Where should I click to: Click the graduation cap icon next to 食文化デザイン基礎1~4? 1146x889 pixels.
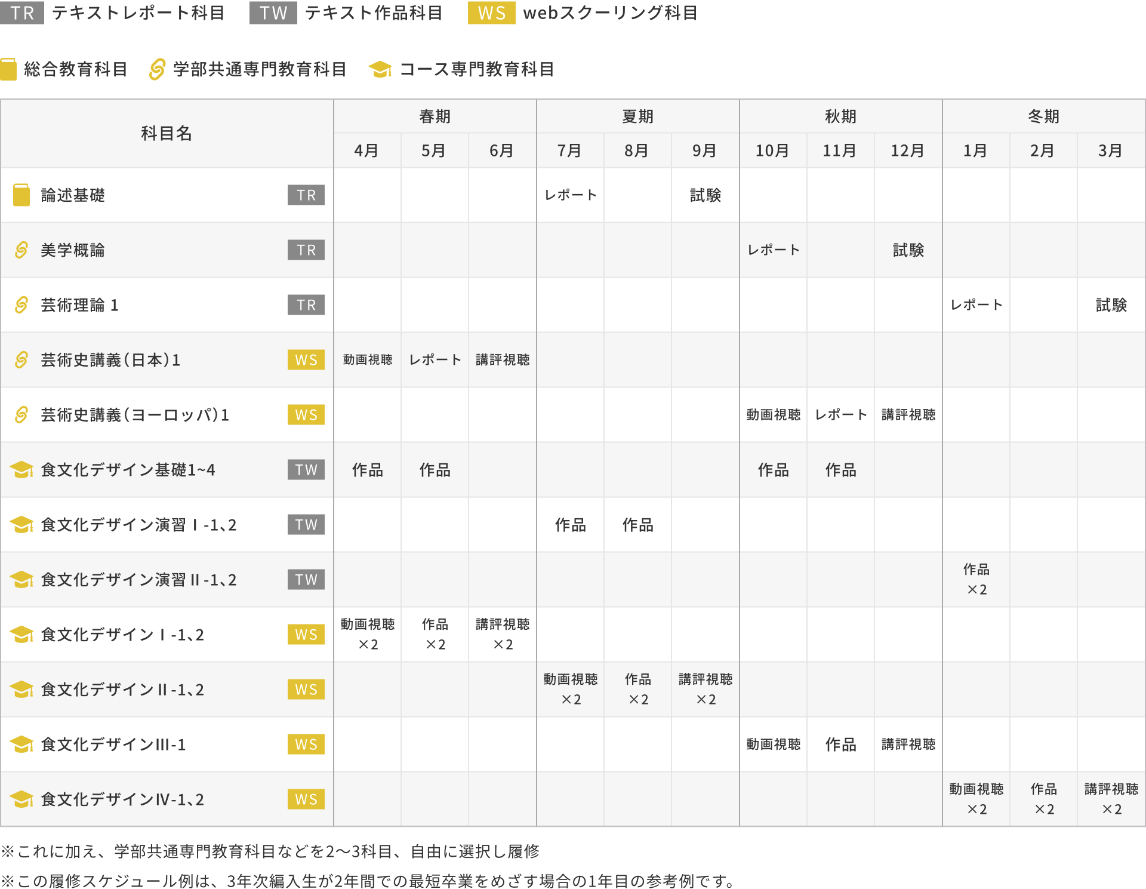pyautogui.click(x=21, y=470)
